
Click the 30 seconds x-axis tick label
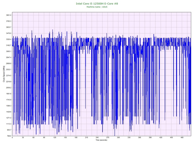click(x=23, y=137)
